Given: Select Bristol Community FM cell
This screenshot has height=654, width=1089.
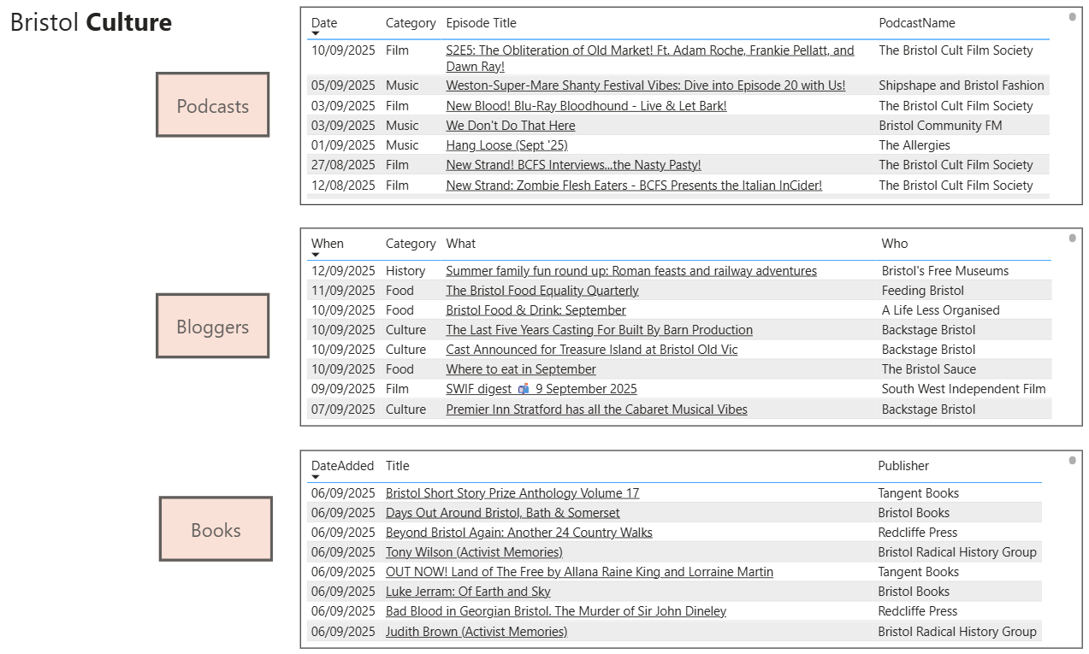Looking at the screenshot, I should 940,126.
